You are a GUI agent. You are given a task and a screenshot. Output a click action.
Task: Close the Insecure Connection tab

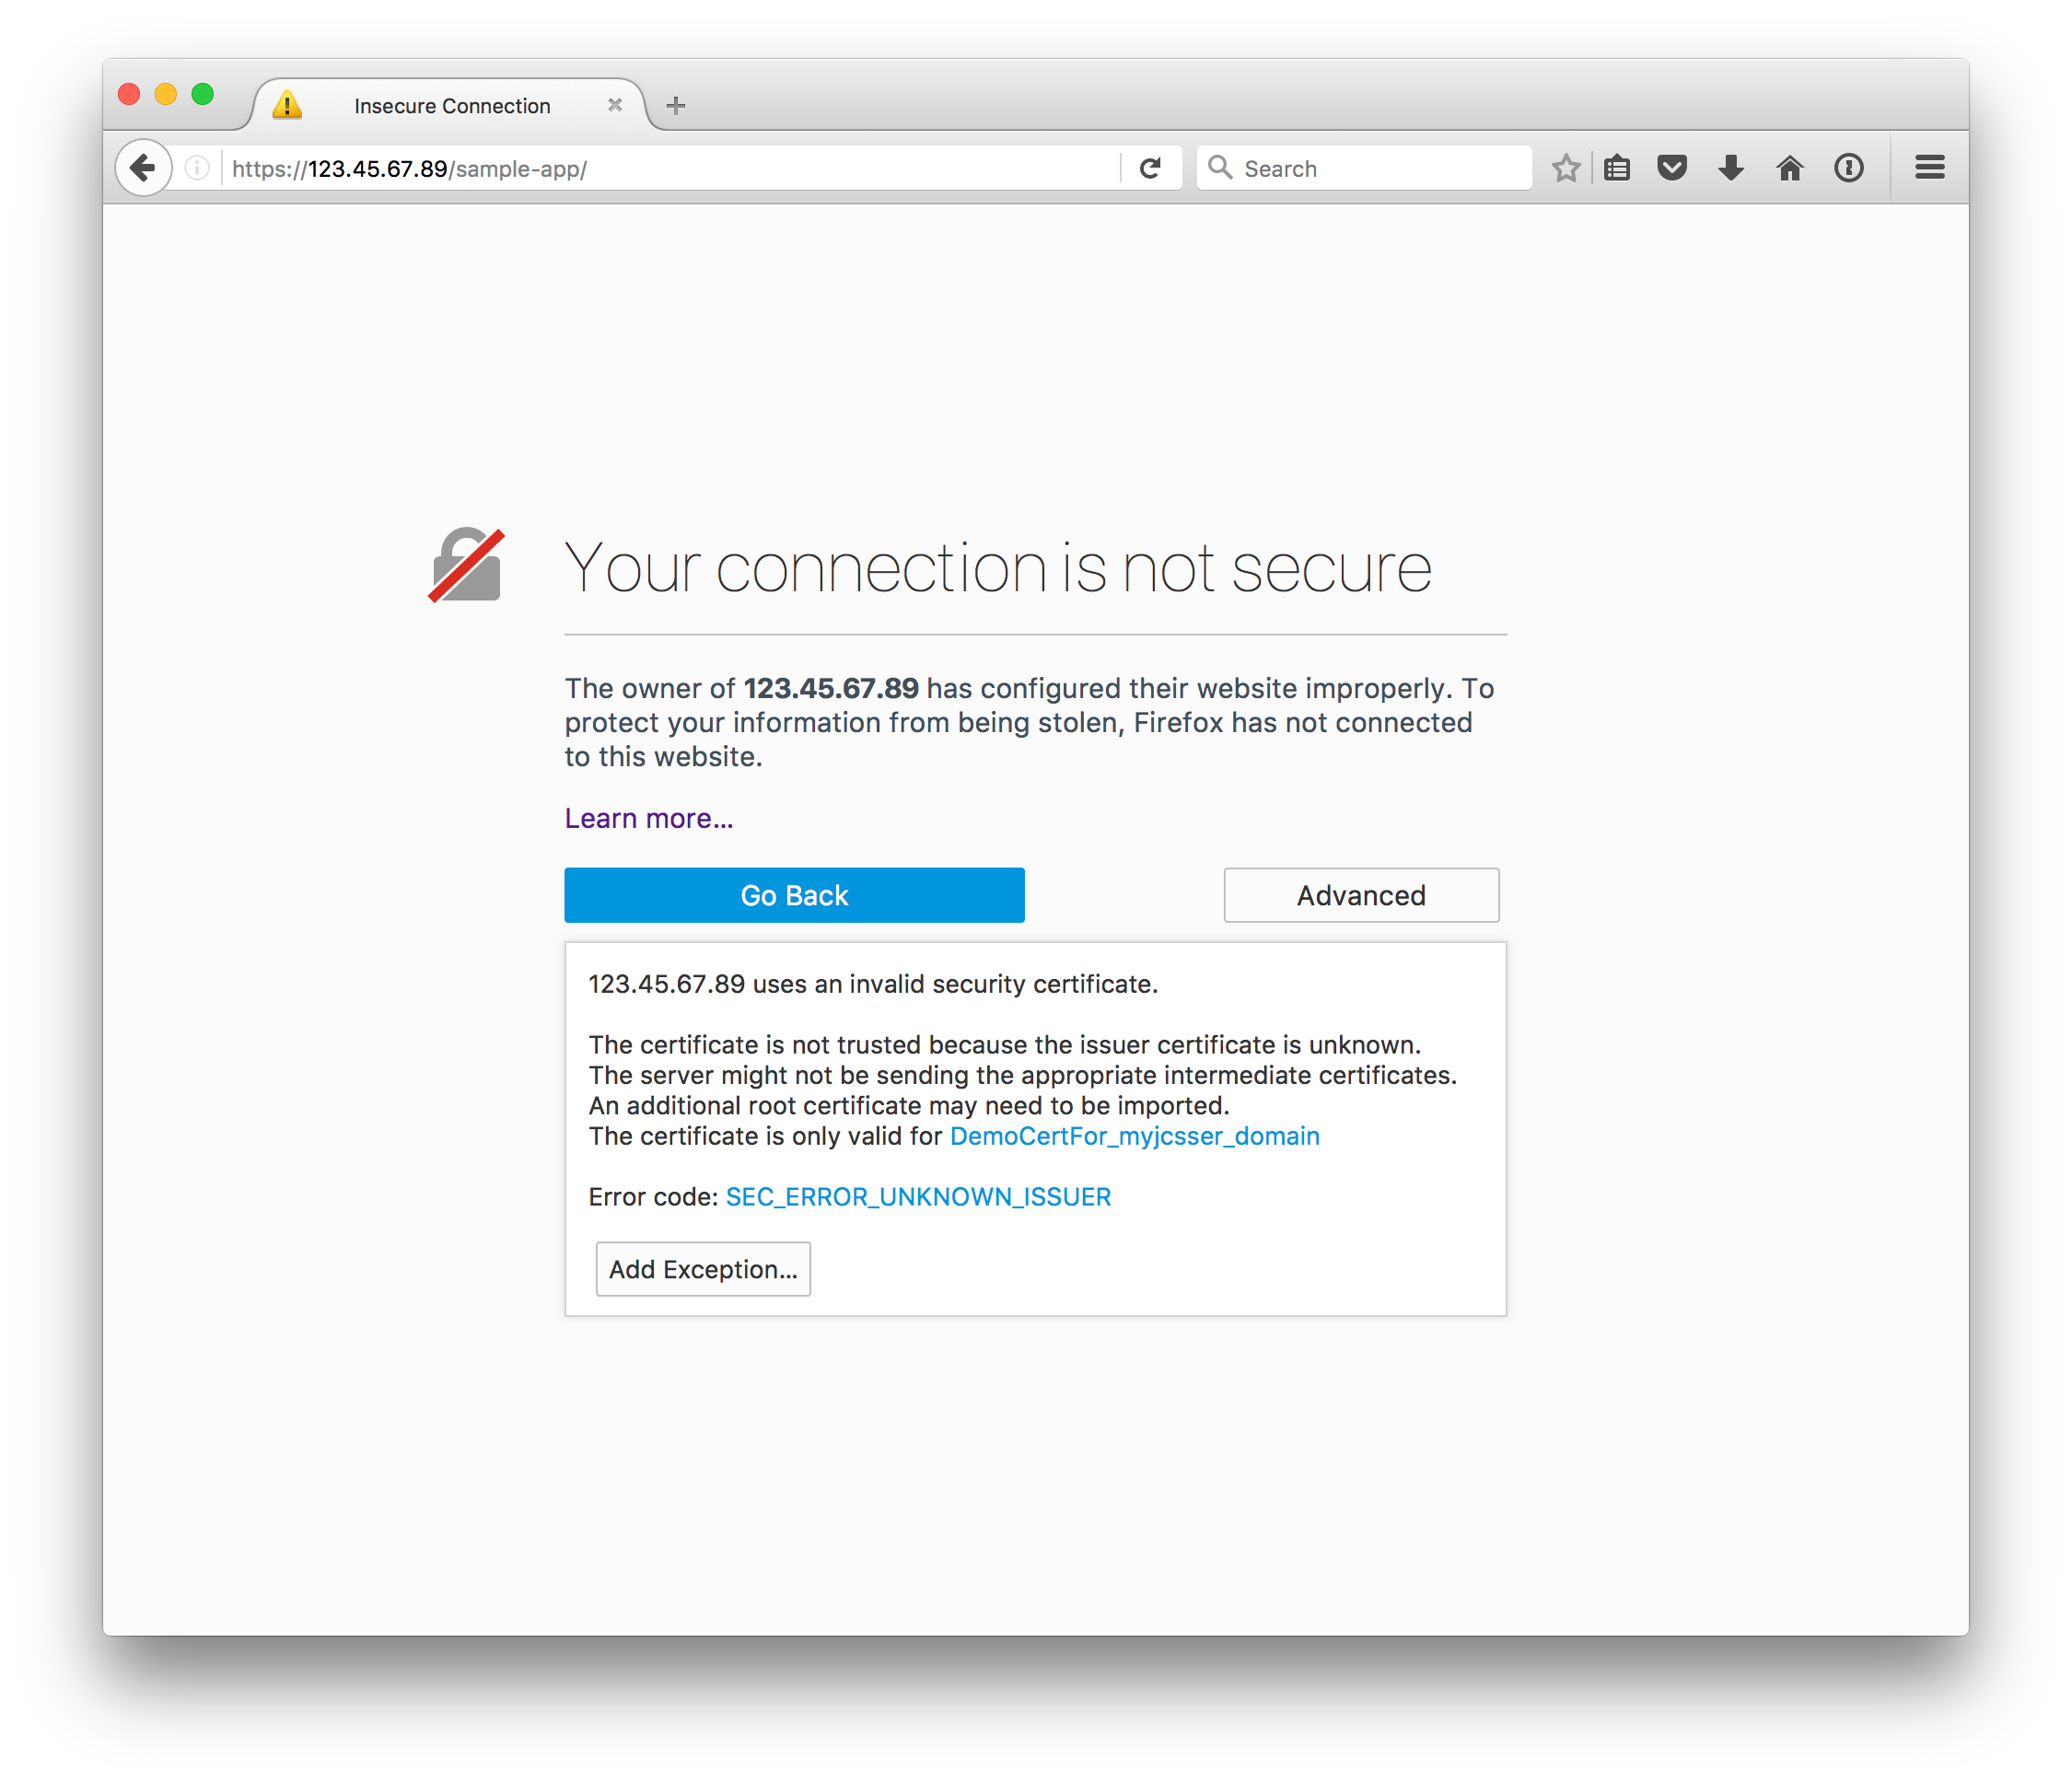point(615,105)
